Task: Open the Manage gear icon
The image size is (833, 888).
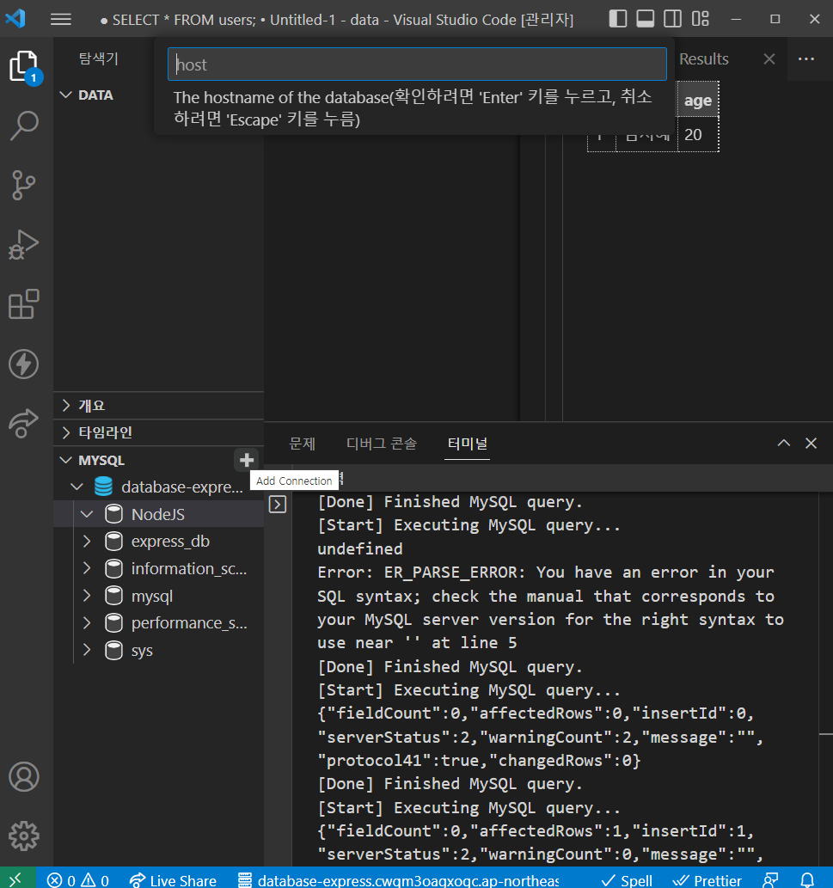Action: click(x=24, y=836)
